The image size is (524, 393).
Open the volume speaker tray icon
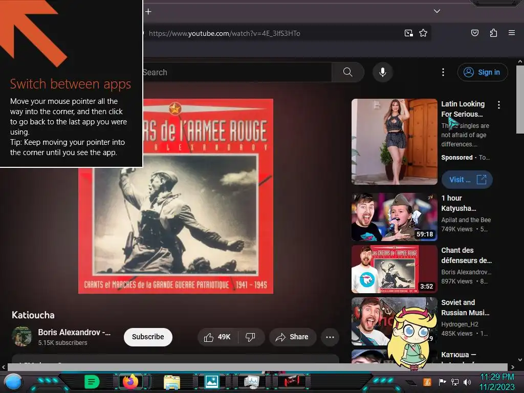point(467,382)
